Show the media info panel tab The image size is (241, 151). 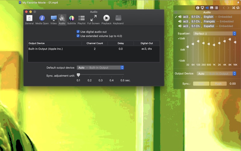coord(198,8)
